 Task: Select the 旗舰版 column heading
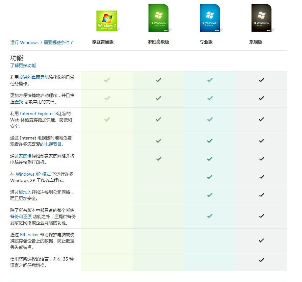256,42
